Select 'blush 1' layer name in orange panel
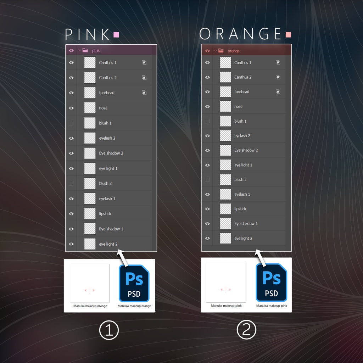The height and width of the screenshot is (363, 363). [240, 121]
